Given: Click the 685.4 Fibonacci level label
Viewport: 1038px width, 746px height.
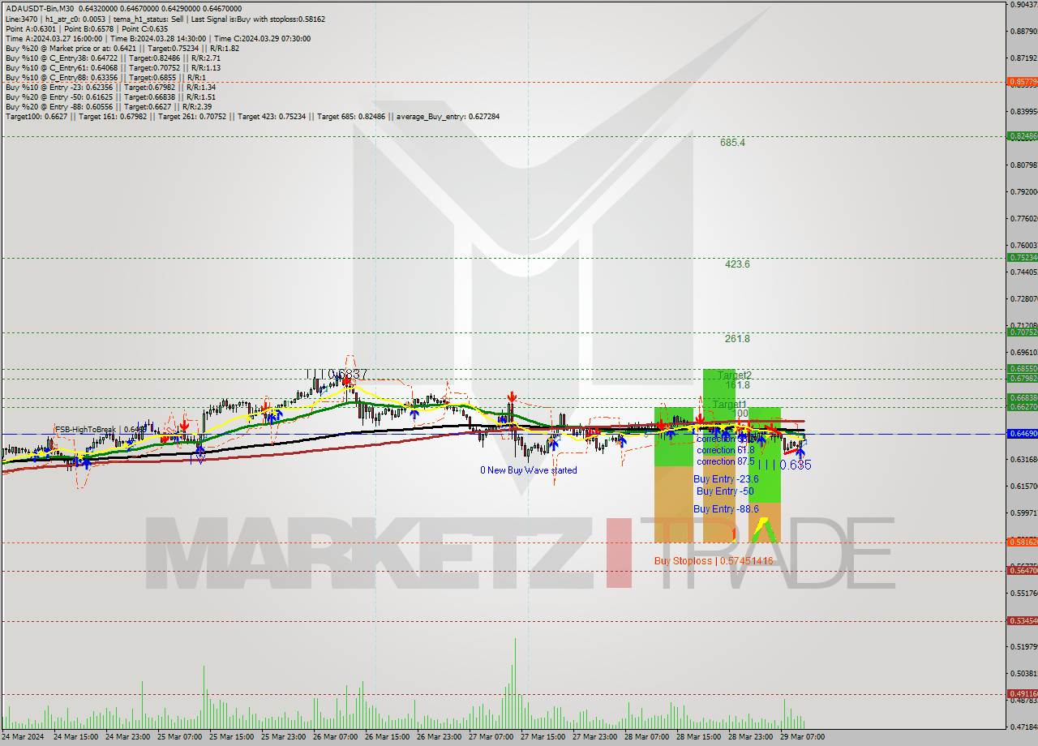Looking at the screenshot, I should pyautogui.click(x=732, y=142).
